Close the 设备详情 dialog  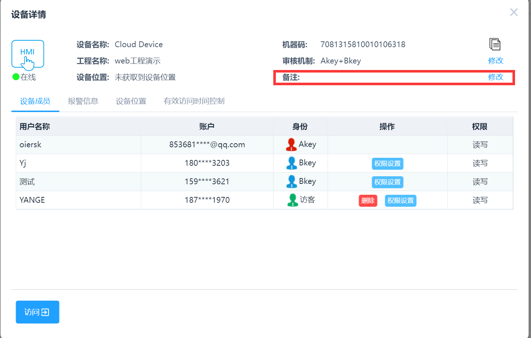pos(514,12)
